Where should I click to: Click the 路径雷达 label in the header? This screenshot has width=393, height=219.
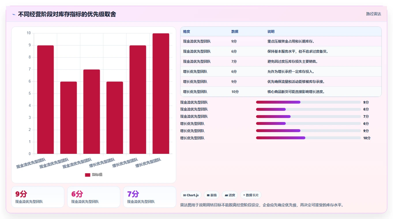coord(374,14)
